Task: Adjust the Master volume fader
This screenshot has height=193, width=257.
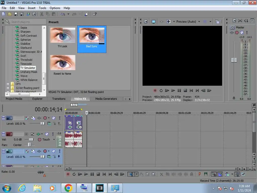Action: [234, 60]
